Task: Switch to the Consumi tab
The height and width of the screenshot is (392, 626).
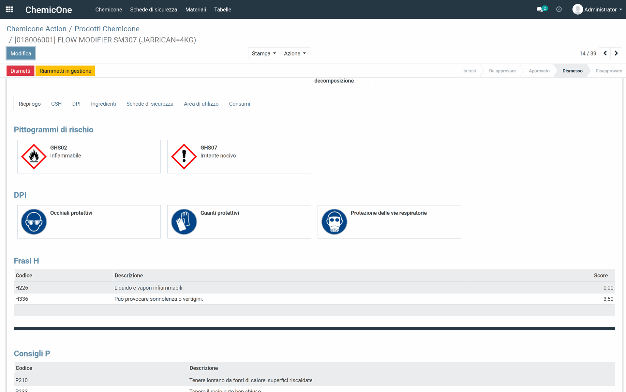Action: coord(239,104)
